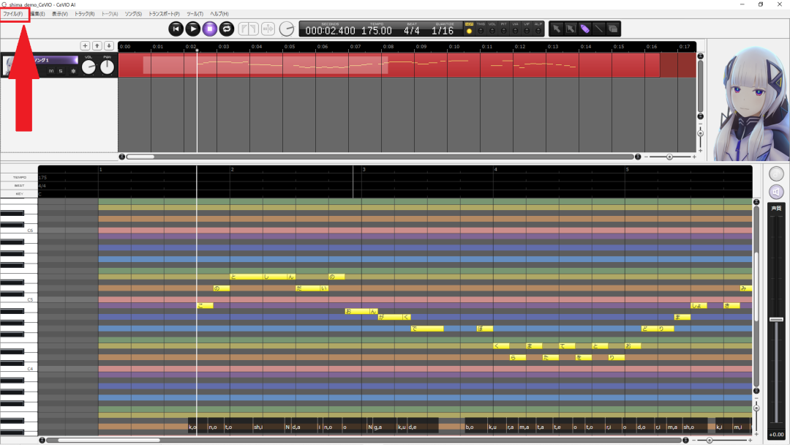
Task: Enable the VIA vibrato amplitude mode
Action: click(x=516, y=31)
